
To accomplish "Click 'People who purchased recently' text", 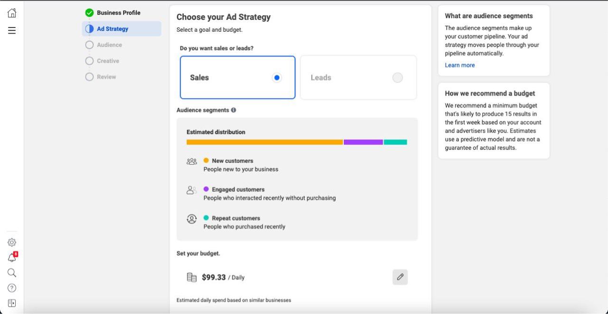I will (x=245, y=227).
